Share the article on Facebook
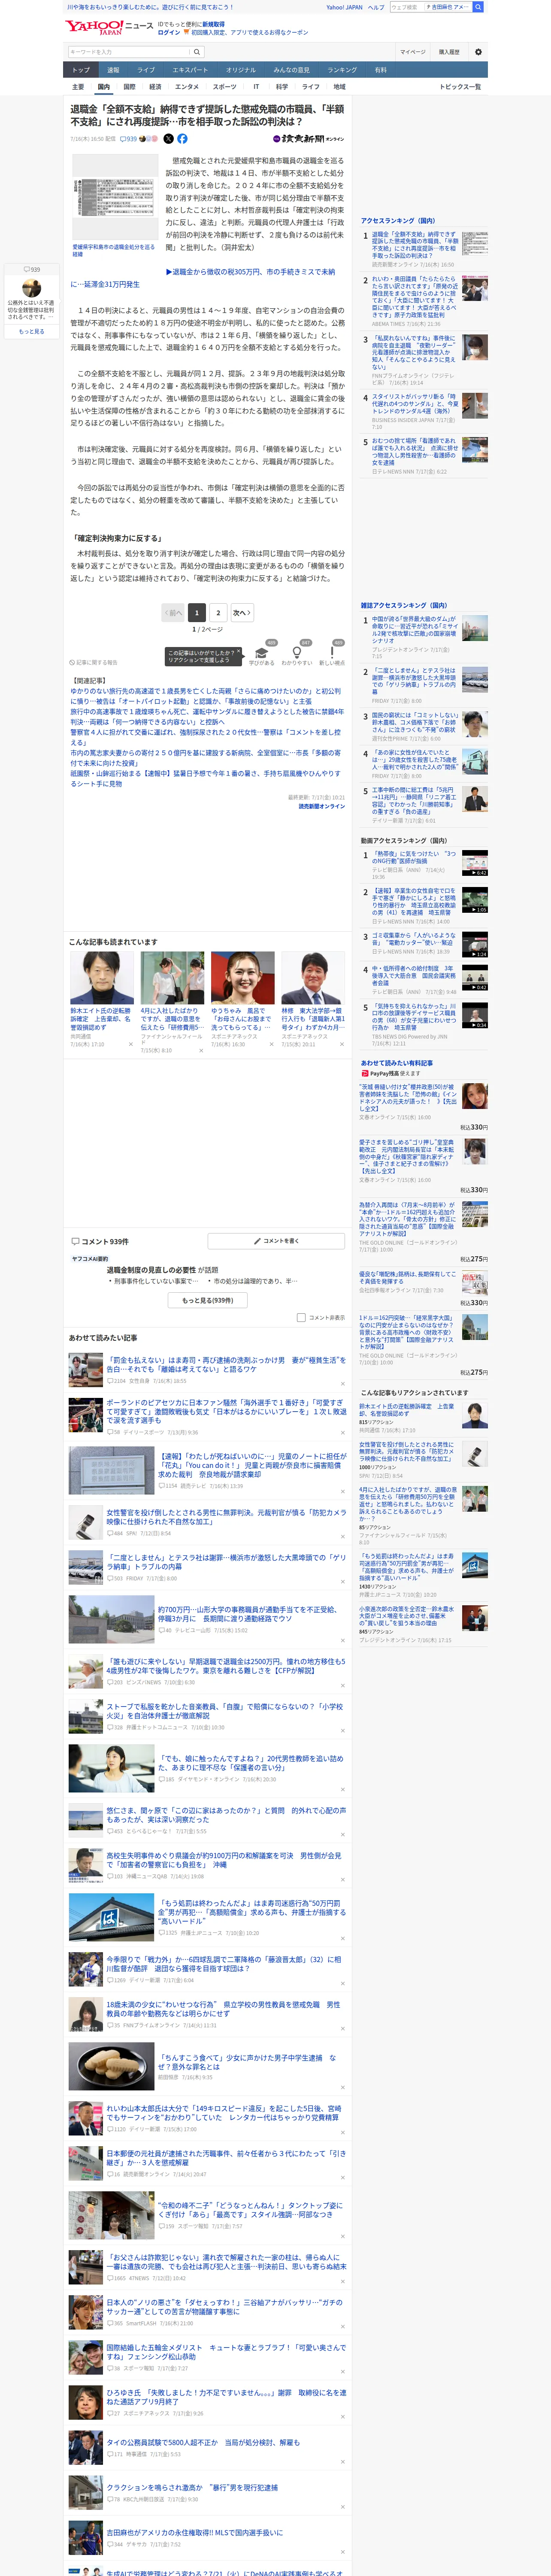The height and width of the screenshot is (2576, 551). (x=182, y=139)
